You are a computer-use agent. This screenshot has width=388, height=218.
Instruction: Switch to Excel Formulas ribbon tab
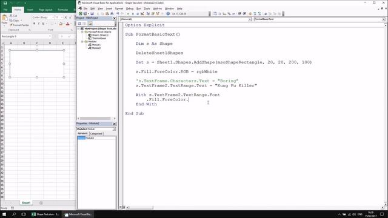[63, 10]
